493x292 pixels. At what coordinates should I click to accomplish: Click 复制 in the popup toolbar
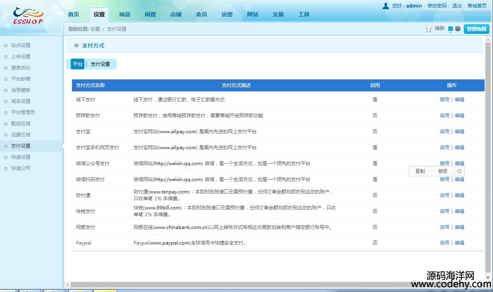(x=420, y=171)
